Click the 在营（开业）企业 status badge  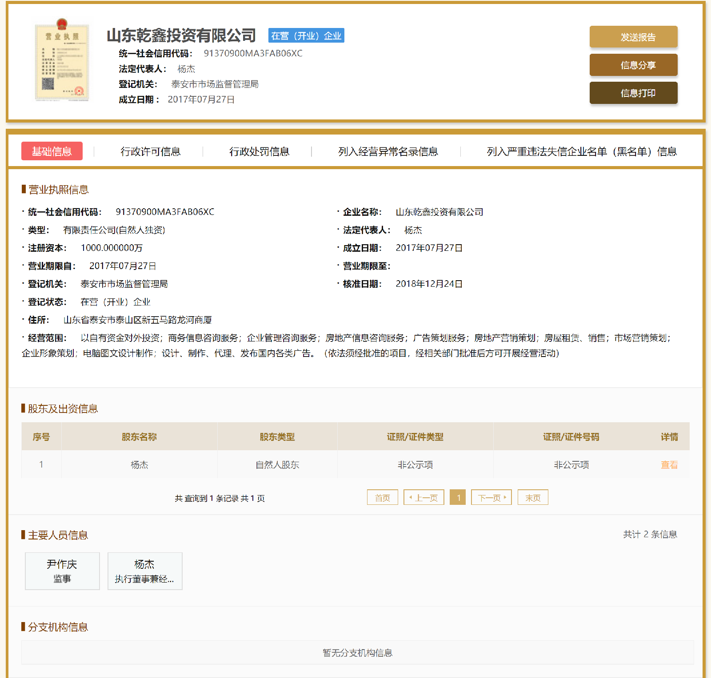[306, 36]
